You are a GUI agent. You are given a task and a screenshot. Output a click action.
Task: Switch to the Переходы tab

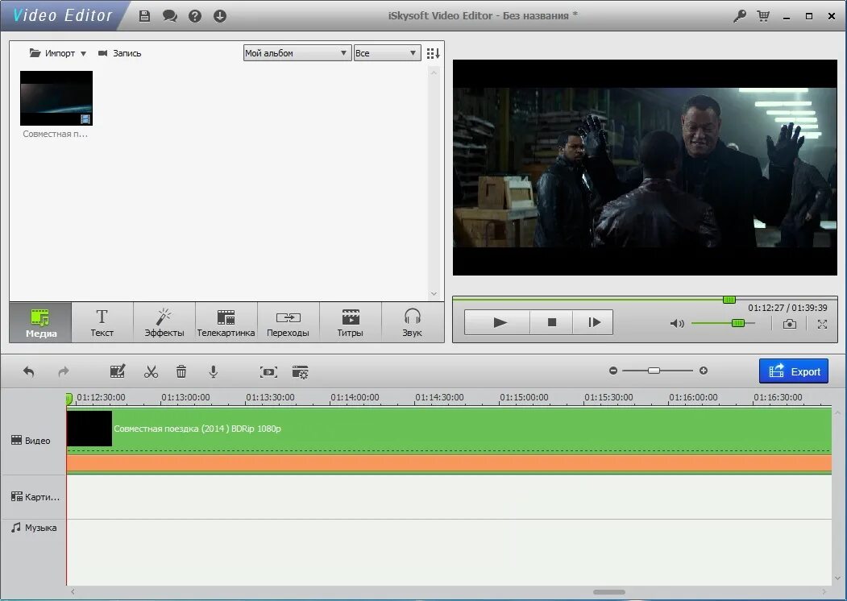(x=289, y=321)
